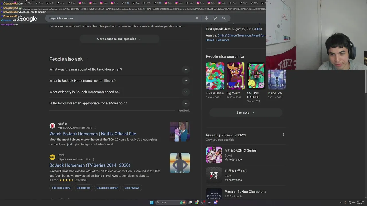
Task: Show hidden system tray icons
Action: [x=341, y=203]
